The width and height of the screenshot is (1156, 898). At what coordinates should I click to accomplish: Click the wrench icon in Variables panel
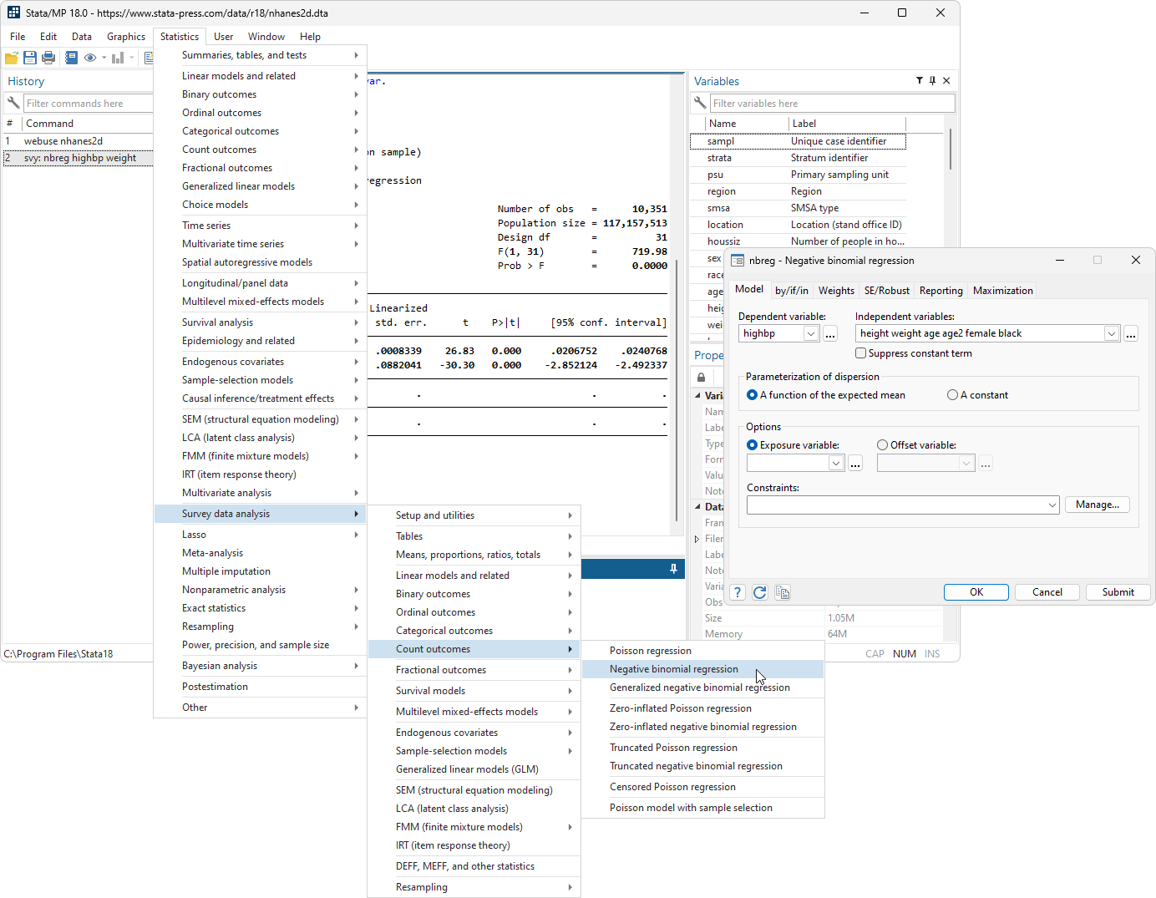click(700, 104)
